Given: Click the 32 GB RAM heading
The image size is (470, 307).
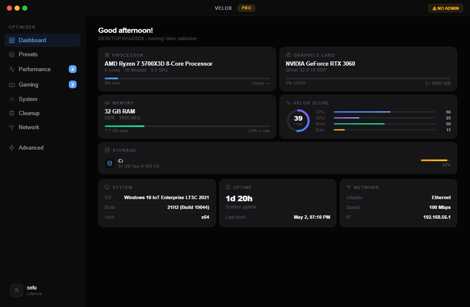Looking at the screenshot, I should [x=120, y=111].
